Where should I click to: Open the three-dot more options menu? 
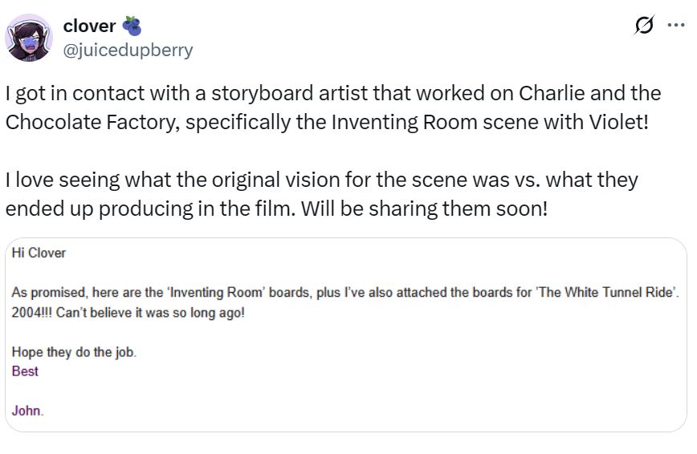pyautogui.click(x=676, y=26)
